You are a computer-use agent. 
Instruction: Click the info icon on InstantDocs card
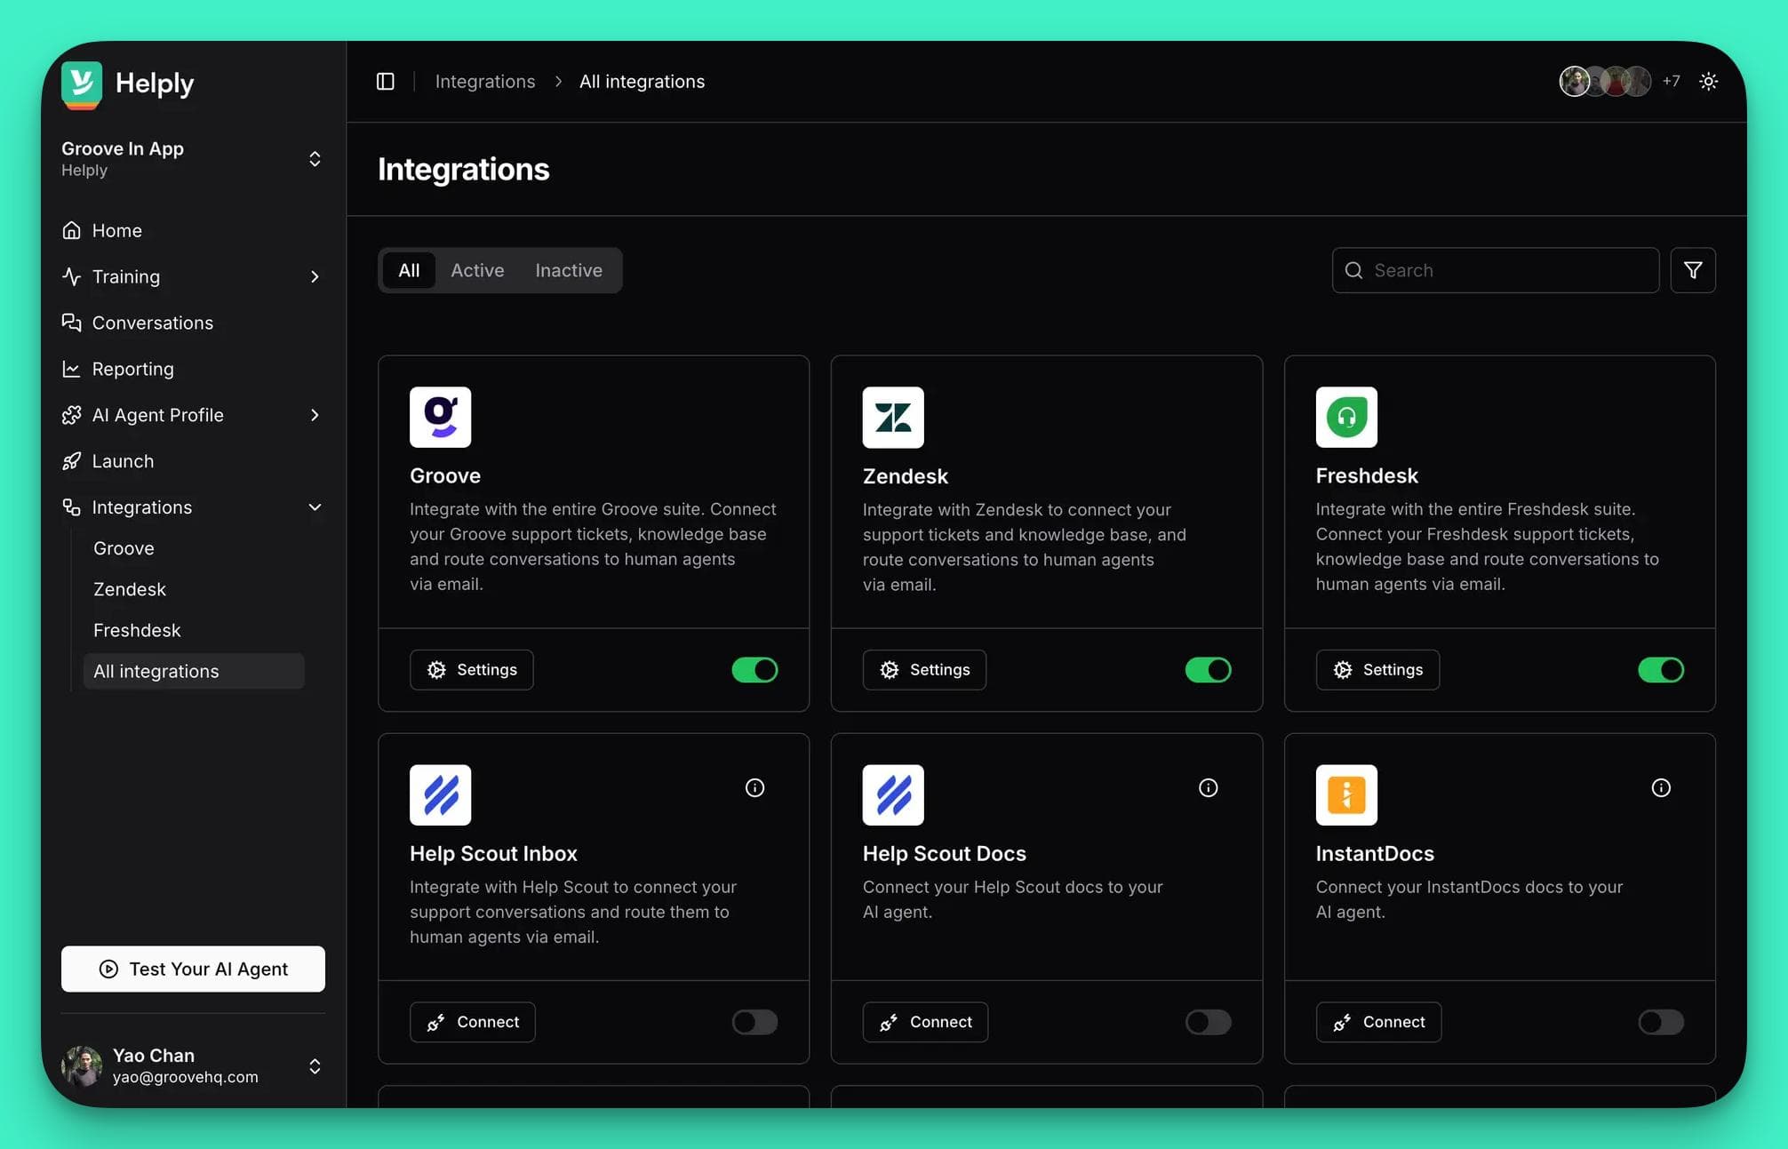point(1661,787)
